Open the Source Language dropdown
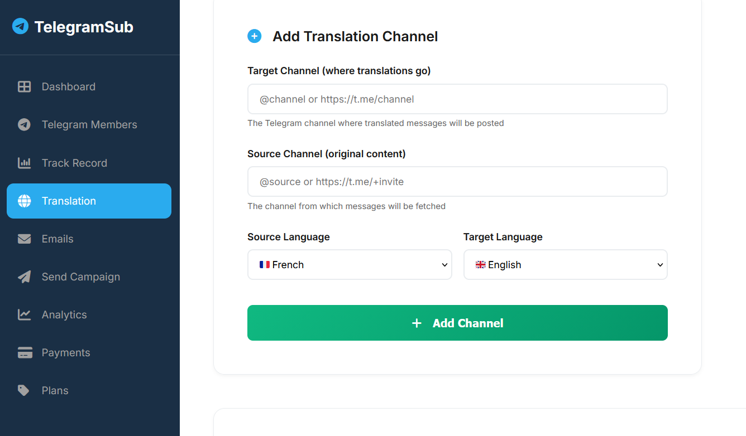Screen dimensions: 746x436 [350, 264]
